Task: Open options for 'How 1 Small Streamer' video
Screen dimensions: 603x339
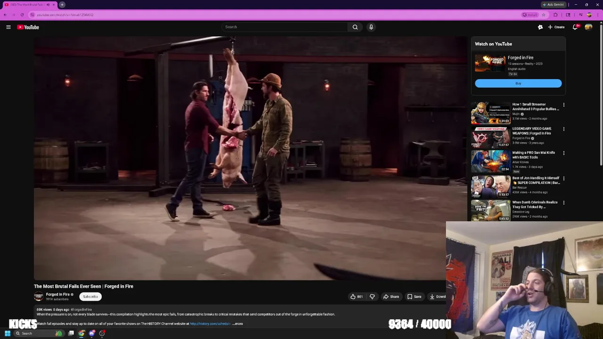Action: coord(563,105)
